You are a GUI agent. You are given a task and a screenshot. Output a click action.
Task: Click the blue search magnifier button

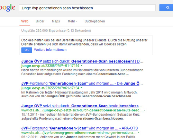tap(166, 8)
